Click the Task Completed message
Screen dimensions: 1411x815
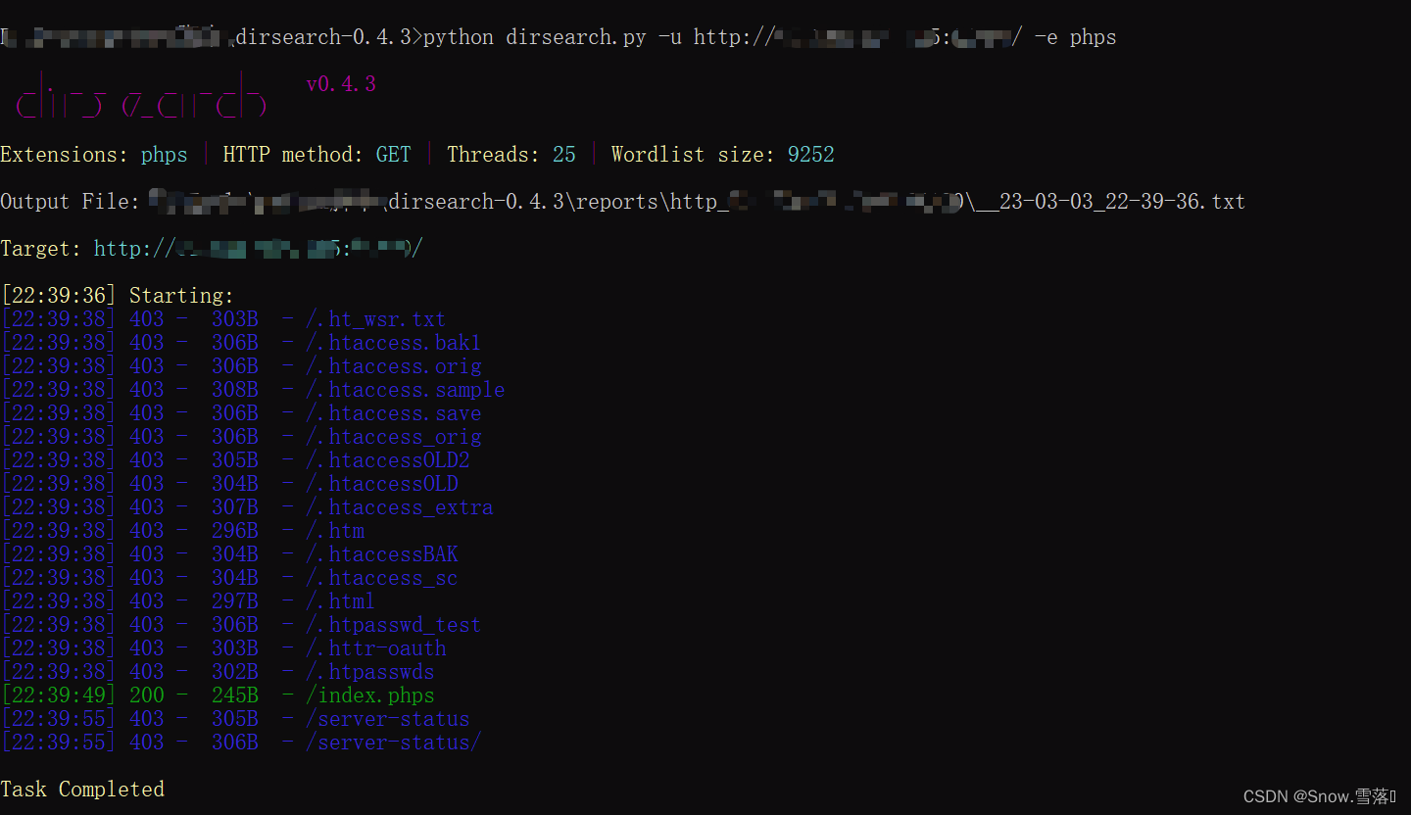point(82,790)
